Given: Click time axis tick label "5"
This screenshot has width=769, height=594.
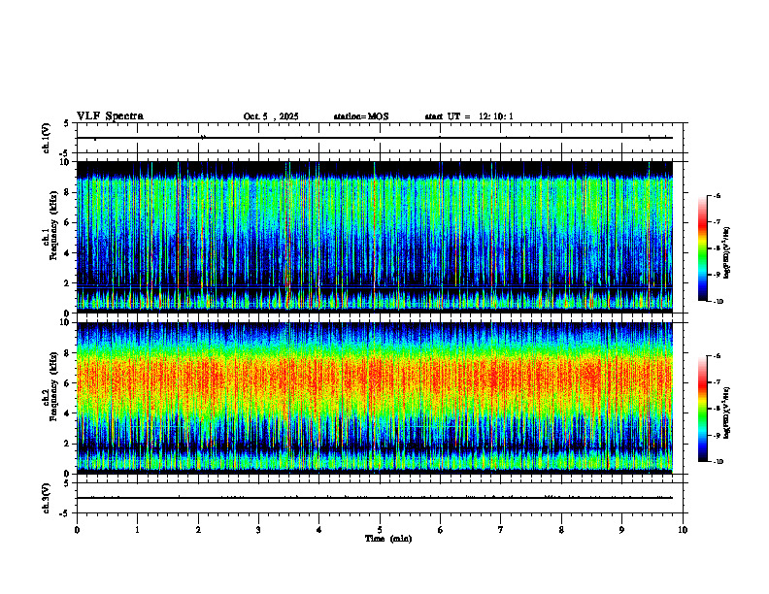Looking at the screenshot, I should pos(380,530).
